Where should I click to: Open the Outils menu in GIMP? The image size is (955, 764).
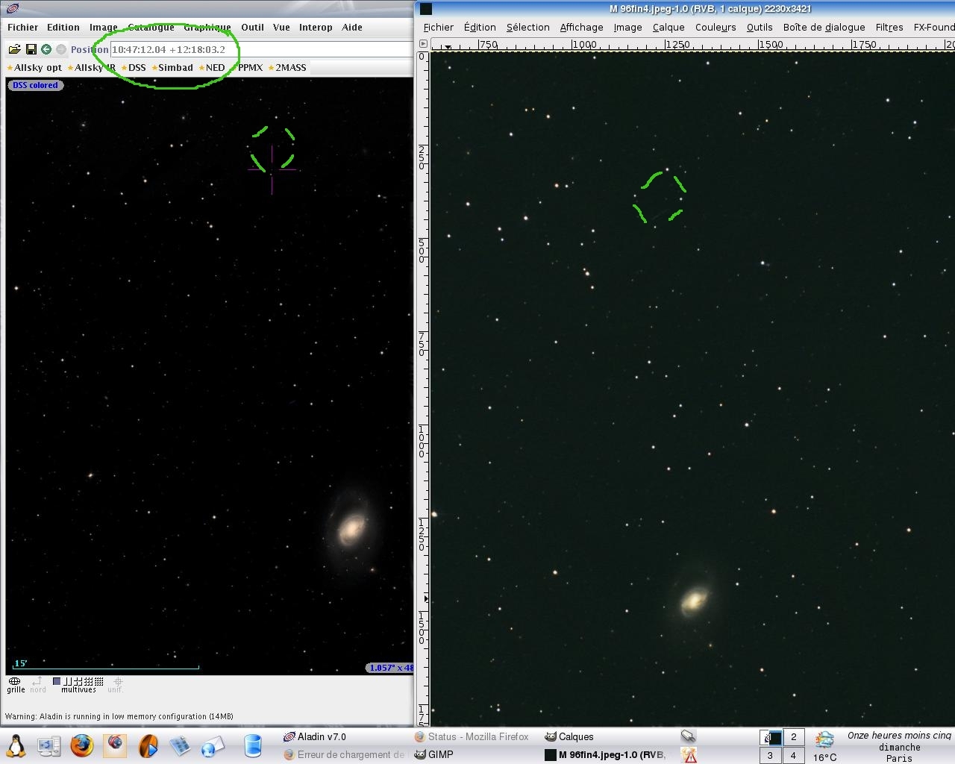coord(760,28)
